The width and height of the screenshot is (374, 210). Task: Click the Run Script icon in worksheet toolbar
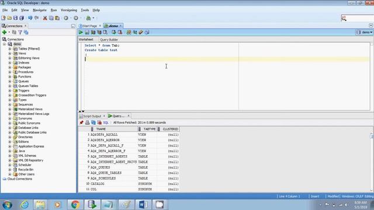(x=87, y=32)
